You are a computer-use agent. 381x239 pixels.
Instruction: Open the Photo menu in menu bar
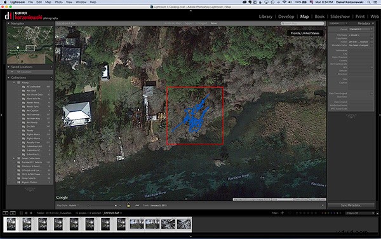(x=58, y=2)
